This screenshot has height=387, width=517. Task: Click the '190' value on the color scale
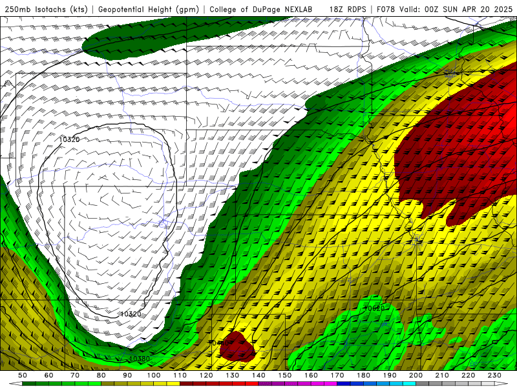[390, 375]
